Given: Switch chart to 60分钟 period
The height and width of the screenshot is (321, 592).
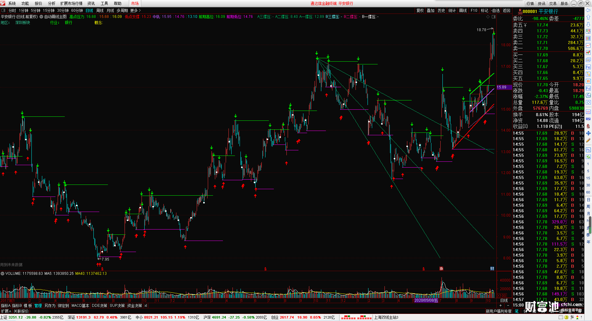Looking at the screenshot, I should (77, 10).
